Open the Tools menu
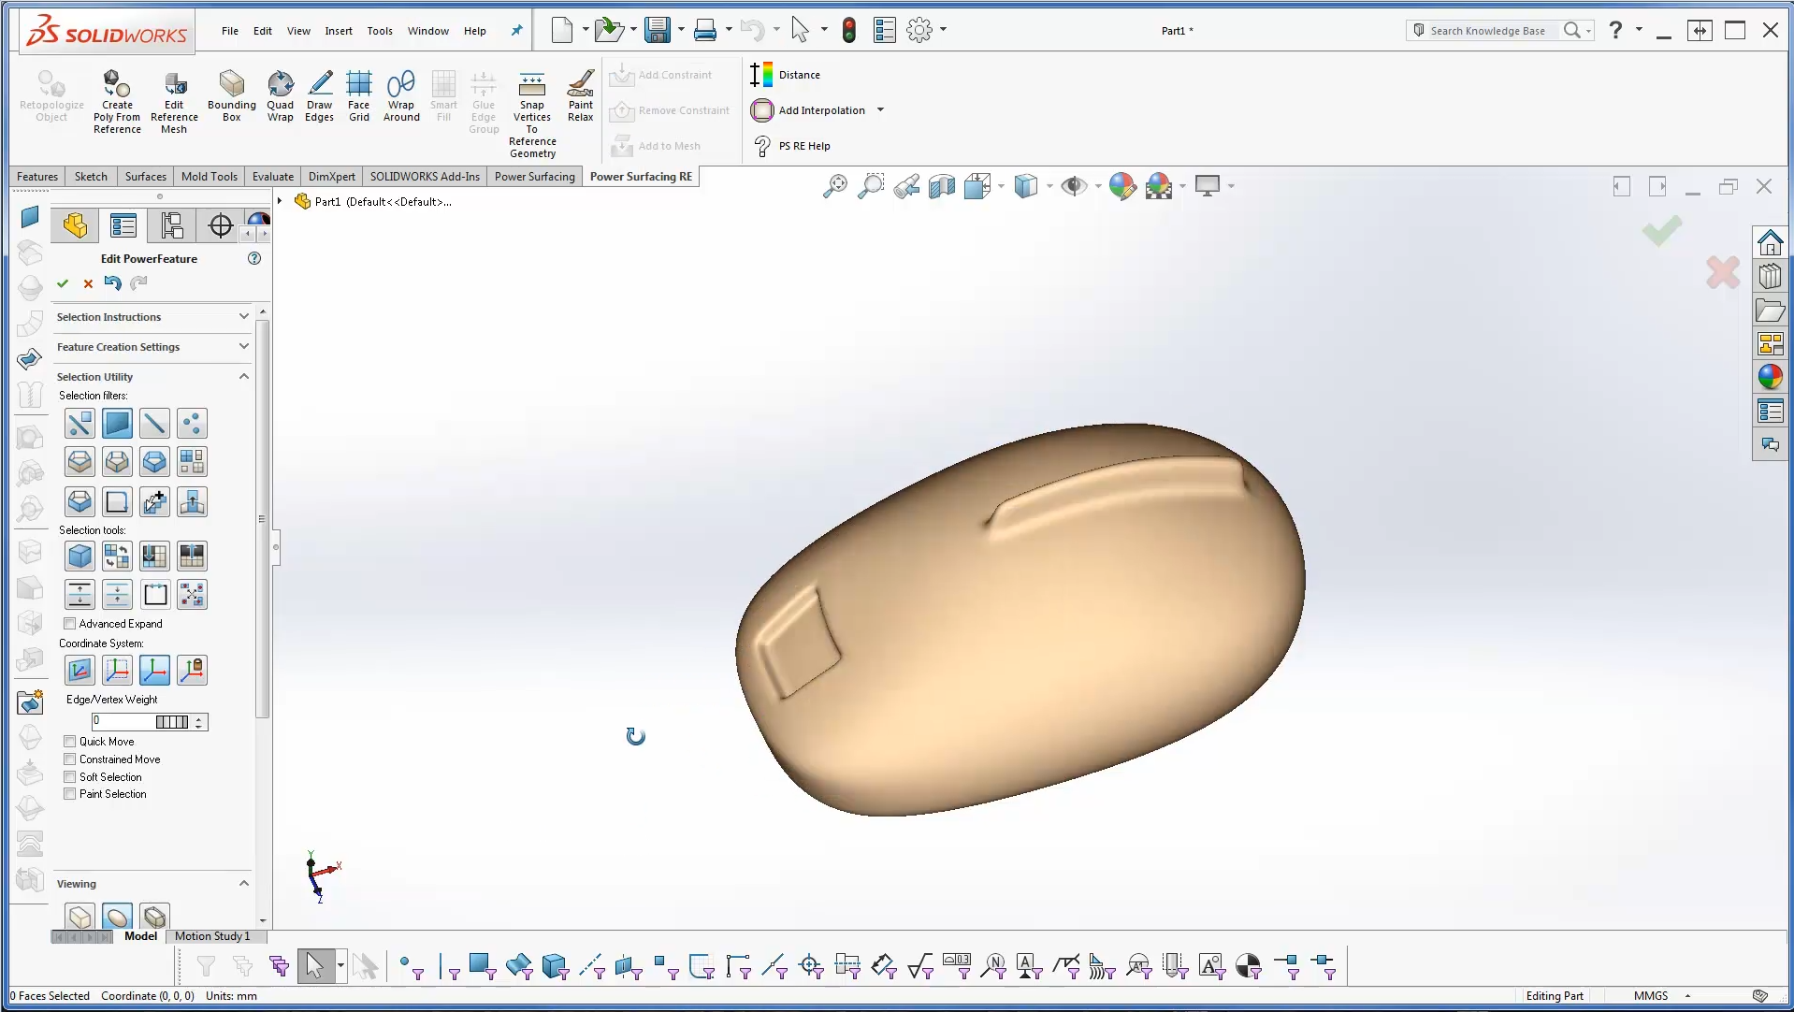Viewport: 1794px width, 1012px height. [380, 31]
